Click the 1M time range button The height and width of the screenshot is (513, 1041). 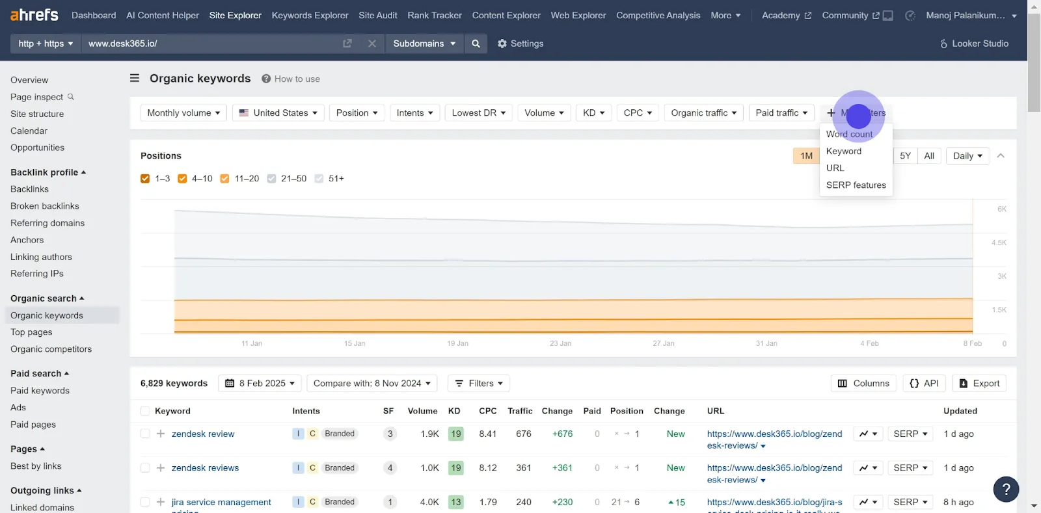tap(807, 156)
